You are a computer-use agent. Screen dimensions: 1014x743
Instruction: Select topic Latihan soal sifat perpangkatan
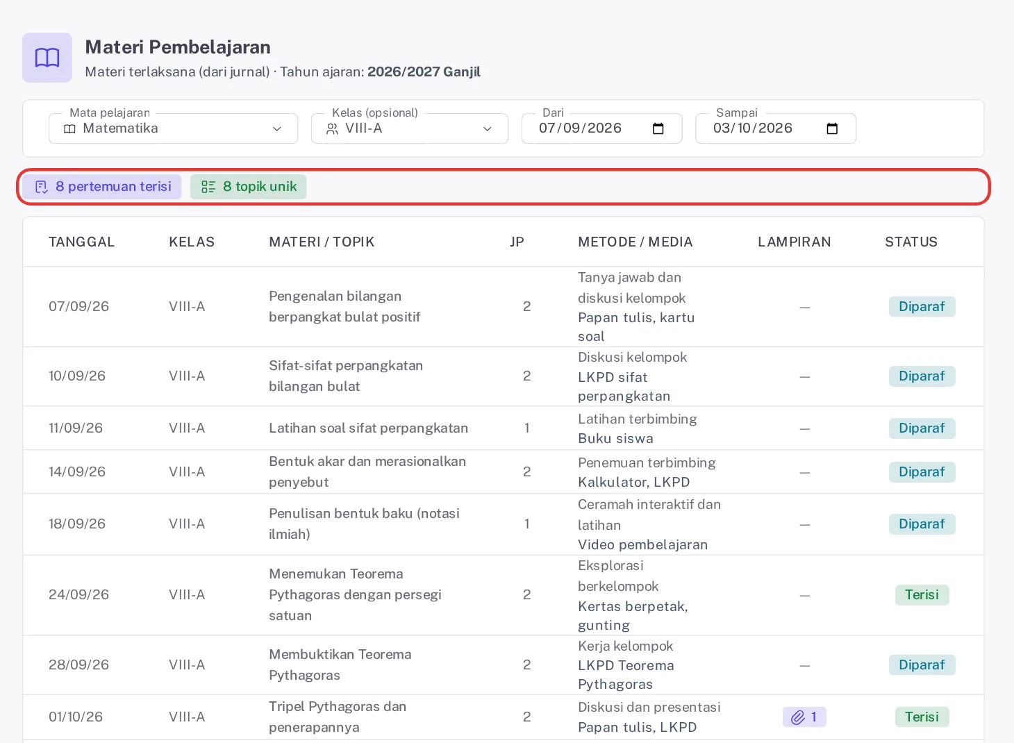tap(368, 428)
